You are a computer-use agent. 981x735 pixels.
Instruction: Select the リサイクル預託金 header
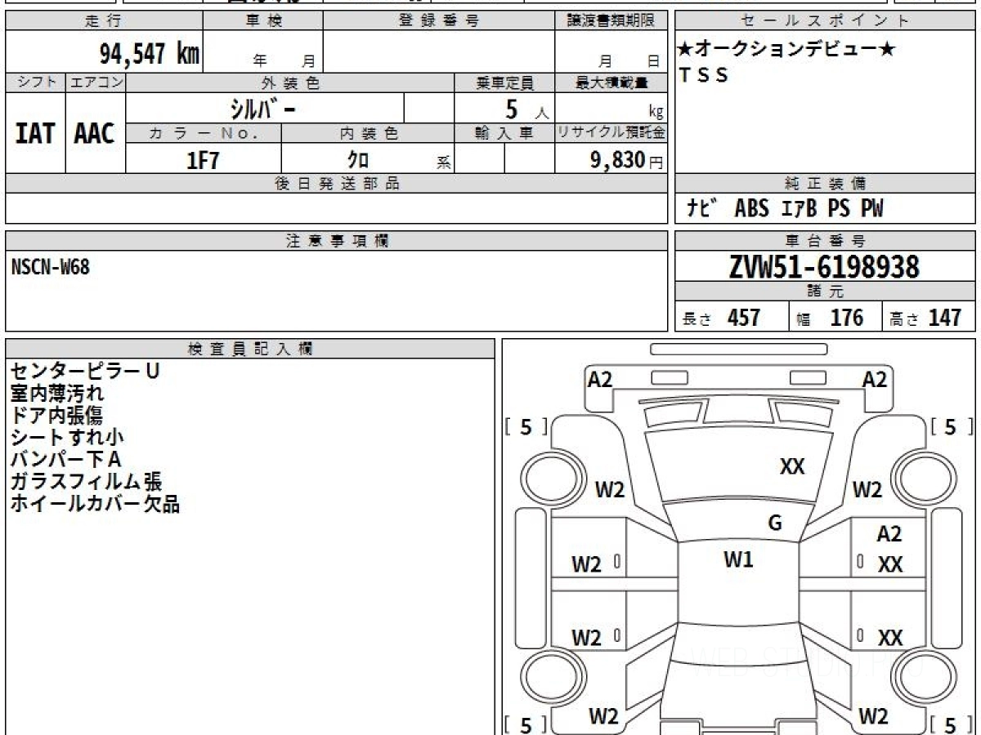(611, 133)
